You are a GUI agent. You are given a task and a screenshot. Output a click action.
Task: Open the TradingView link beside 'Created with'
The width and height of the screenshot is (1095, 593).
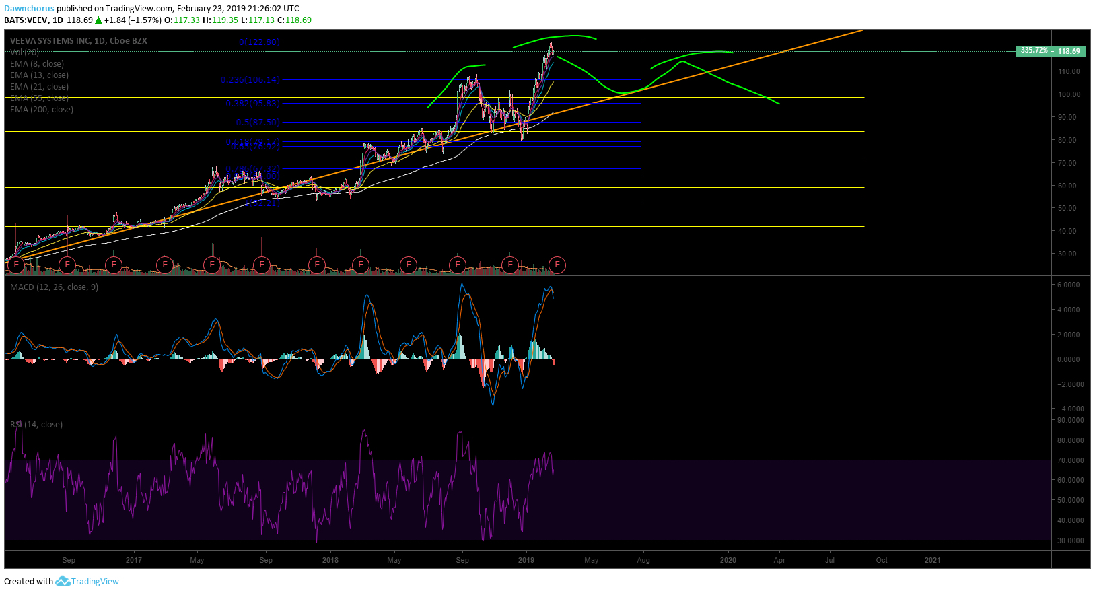click(x=95, y=582)
